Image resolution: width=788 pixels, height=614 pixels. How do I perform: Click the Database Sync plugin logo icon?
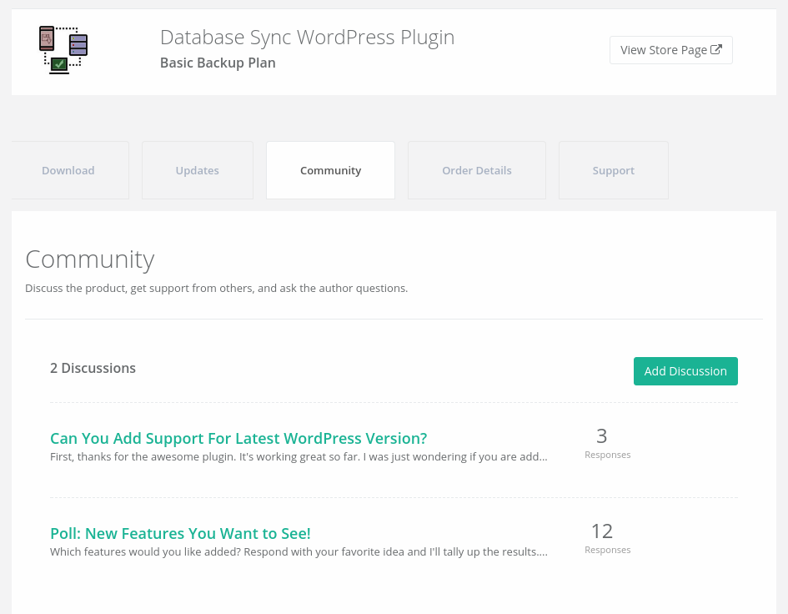coord(63,50)
